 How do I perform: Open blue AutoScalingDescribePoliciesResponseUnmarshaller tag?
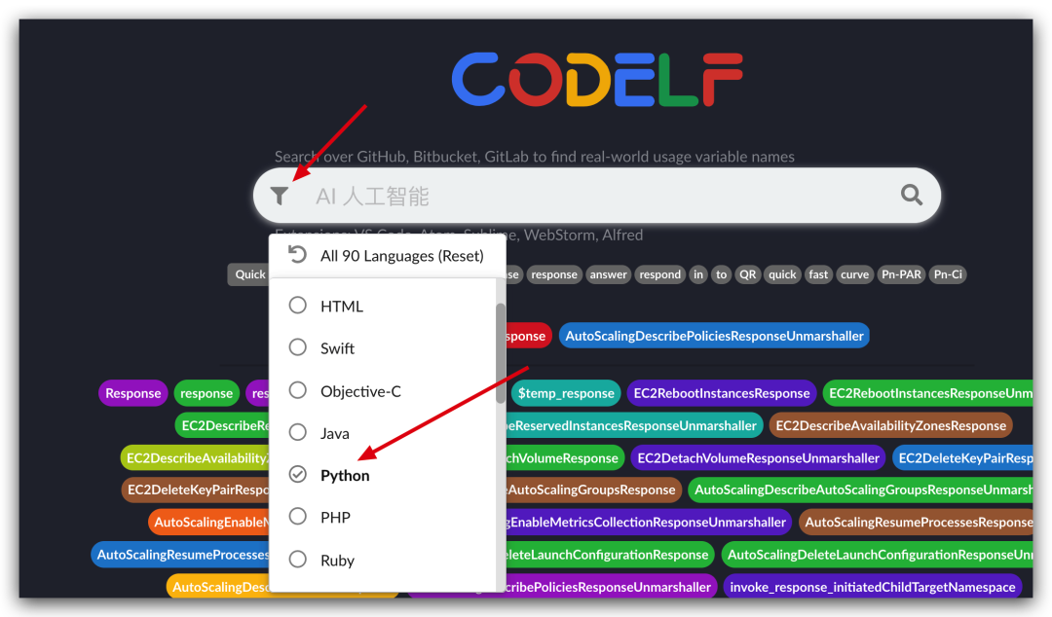point(714,336)
